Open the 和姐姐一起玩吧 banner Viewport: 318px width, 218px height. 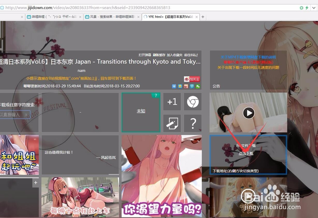19,155
